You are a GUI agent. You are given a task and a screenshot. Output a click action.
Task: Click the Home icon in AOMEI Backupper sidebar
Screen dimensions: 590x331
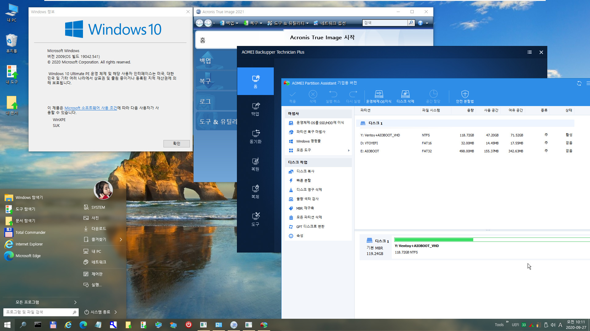pos(255,81)
